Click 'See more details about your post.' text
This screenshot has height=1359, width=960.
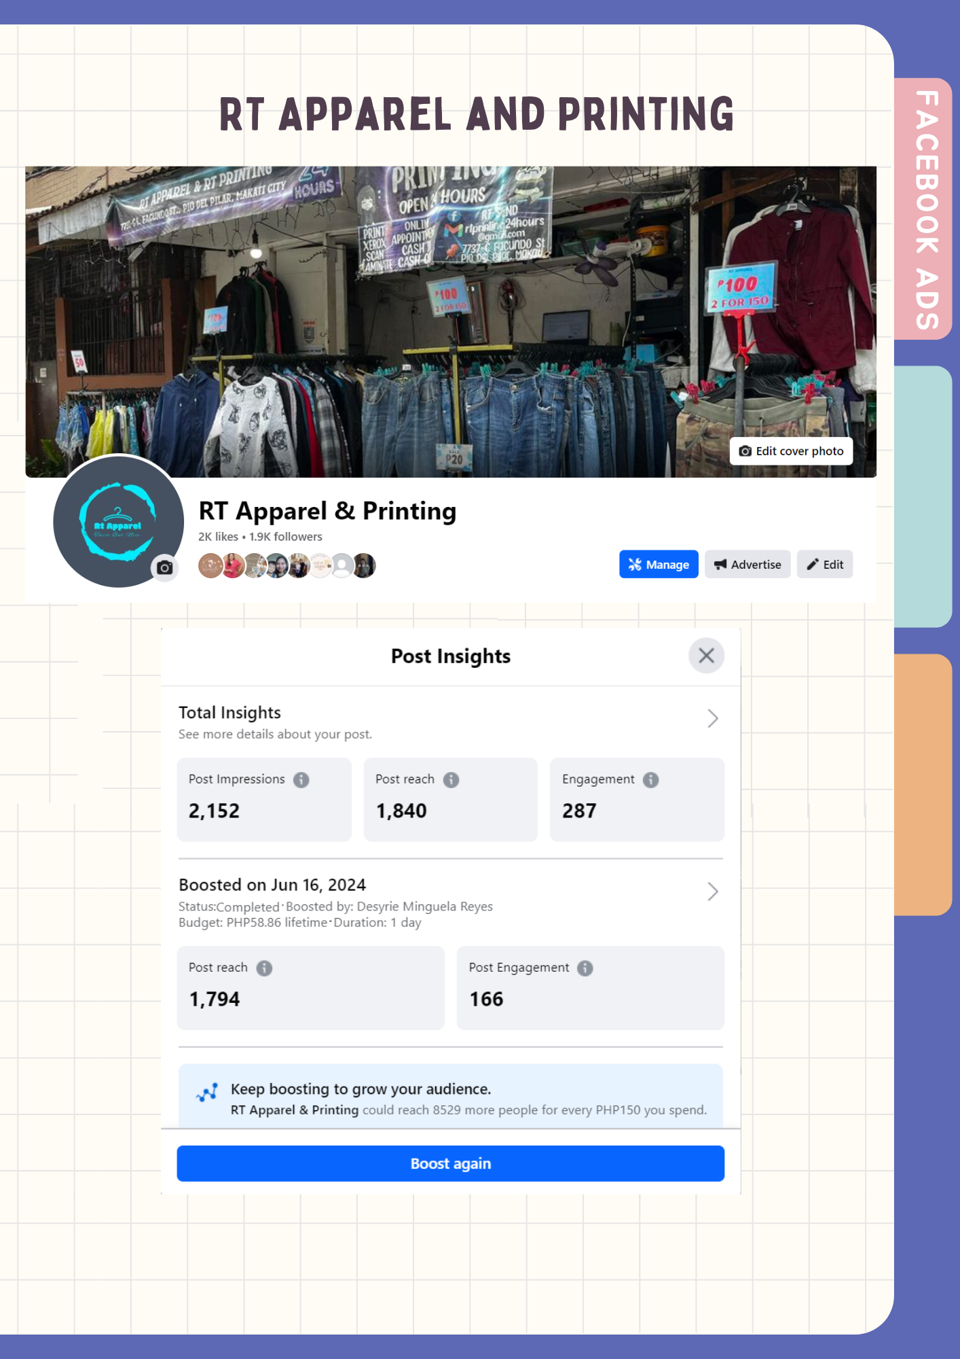(x=275, y=735)
